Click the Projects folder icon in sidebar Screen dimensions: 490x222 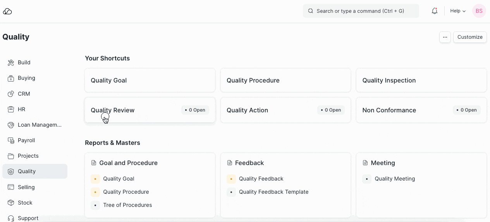[11, 156]
